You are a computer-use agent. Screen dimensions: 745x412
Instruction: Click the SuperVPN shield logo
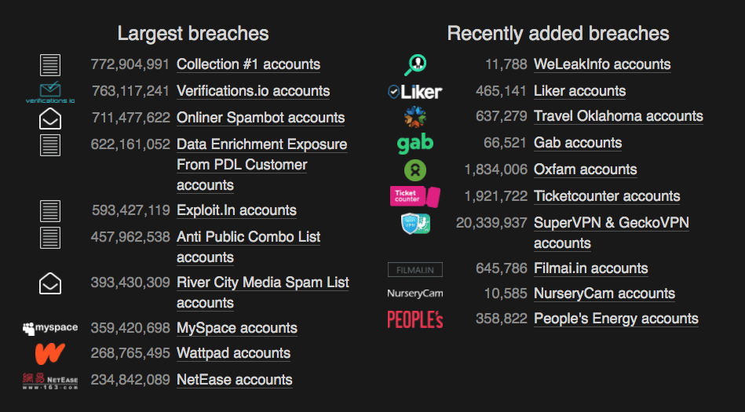[x=415, y=224]
